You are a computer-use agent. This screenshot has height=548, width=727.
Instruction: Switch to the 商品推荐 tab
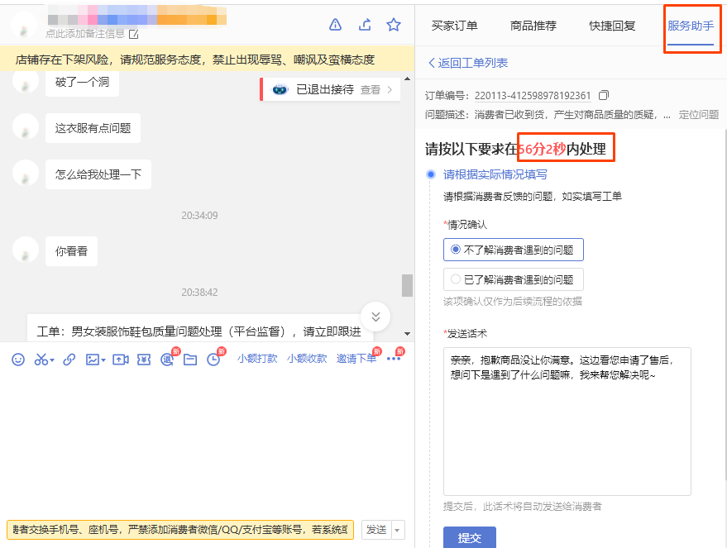pyautogui.click(x=533, y=26)
